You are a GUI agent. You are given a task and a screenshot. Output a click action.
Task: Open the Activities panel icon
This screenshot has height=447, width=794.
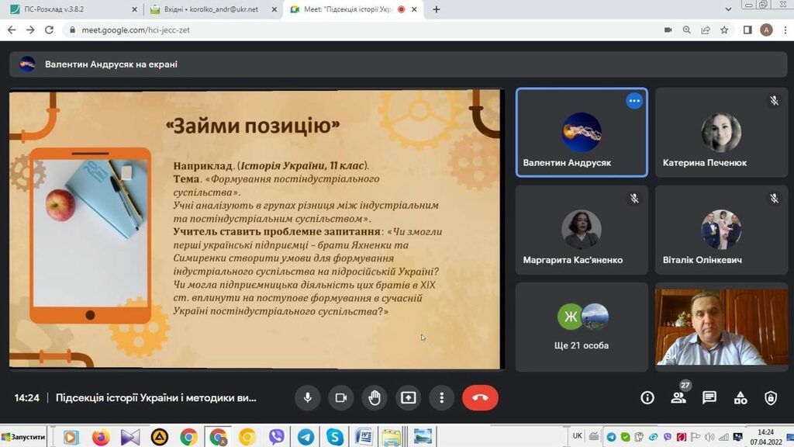tap(740, 397)
